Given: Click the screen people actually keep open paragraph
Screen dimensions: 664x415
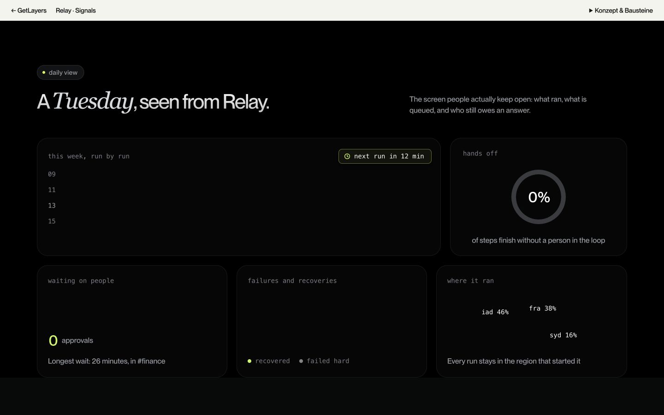Looking at the screenshot, I should [498, 105].
